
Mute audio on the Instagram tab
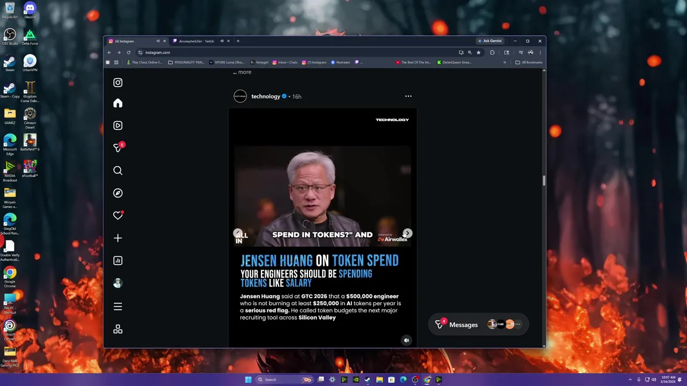pos(158,41)
